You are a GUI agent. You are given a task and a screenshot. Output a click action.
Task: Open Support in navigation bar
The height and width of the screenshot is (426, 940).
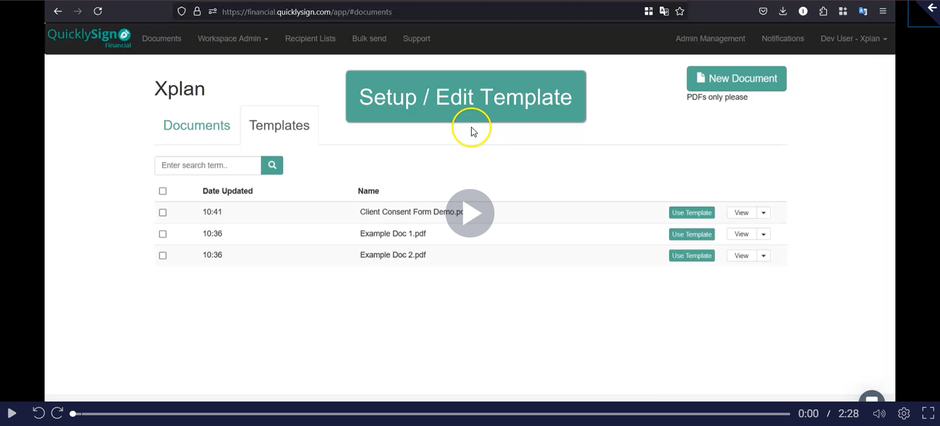pos(417,39)
